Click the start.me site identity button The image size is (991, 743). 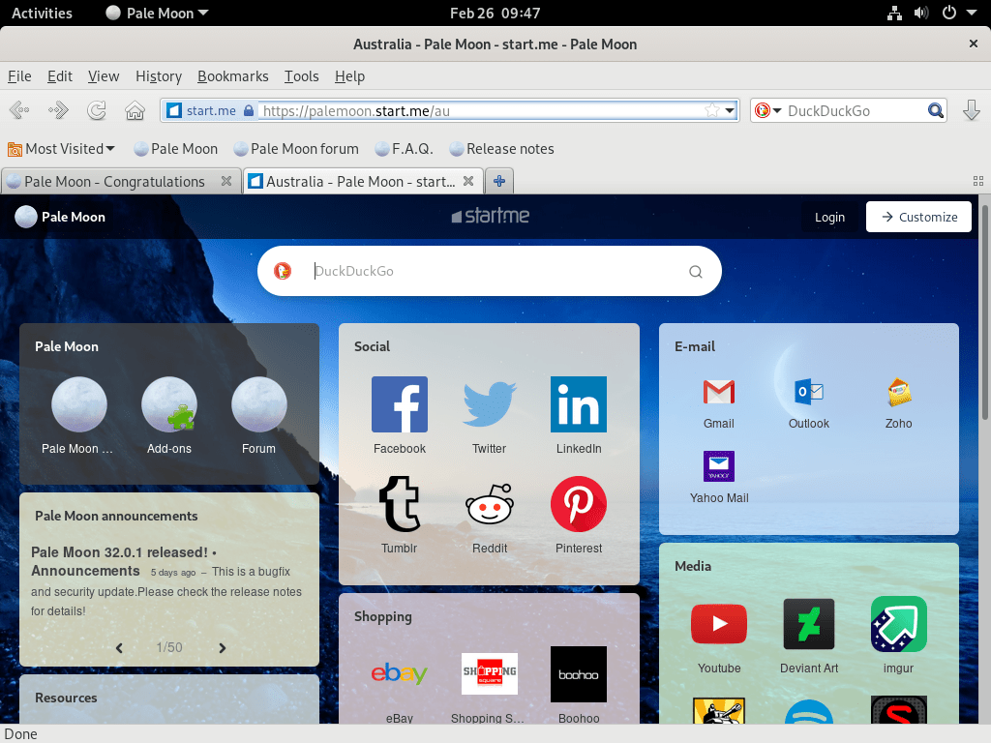(x=210, y=110)
